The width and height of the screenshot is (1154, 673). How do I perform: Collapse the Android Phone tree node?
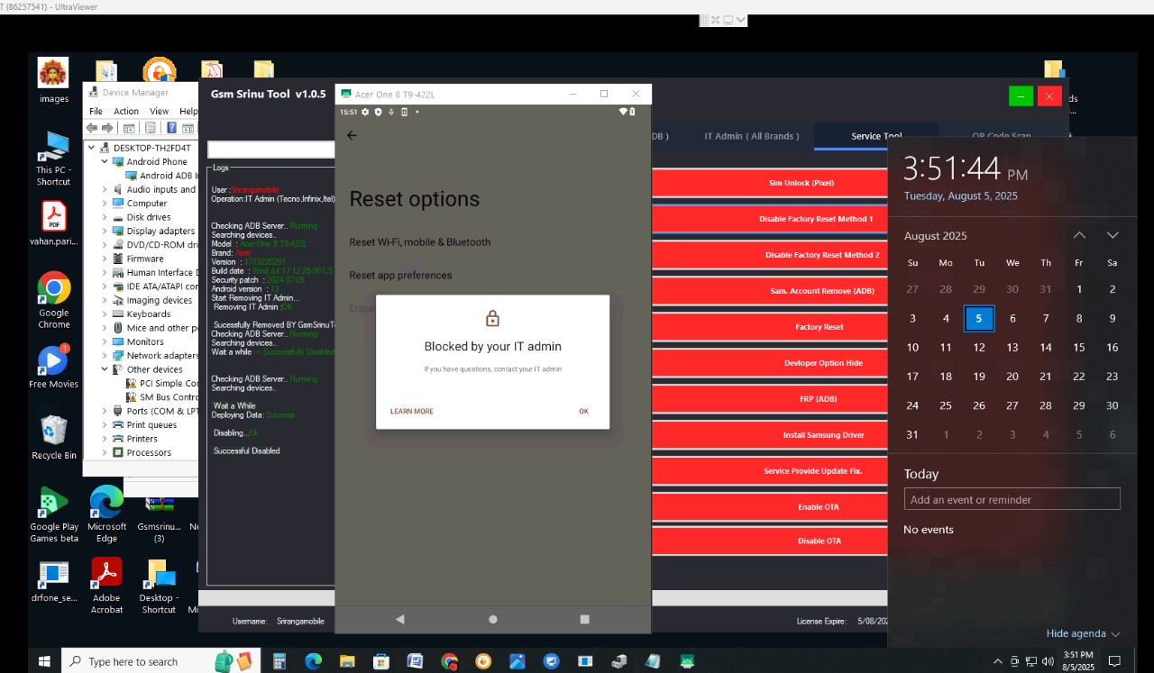[x=105, y=162]
